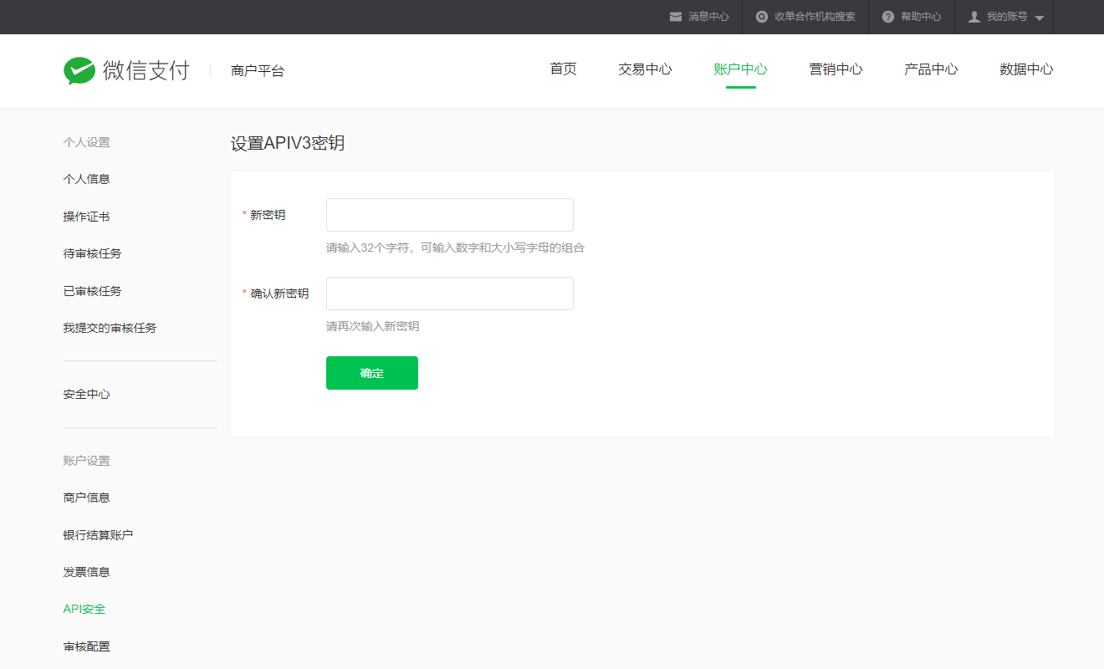The image size is (1104, 669).
Task: Open 发票信息 in sidebar
Action: click(86, 572)
